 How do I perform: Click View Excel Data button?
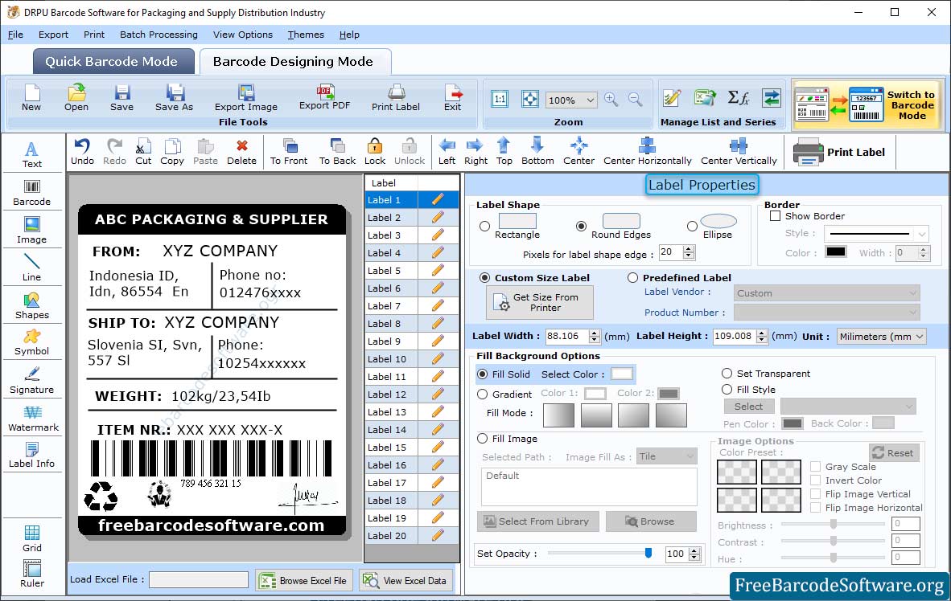(x=406, y=580)
